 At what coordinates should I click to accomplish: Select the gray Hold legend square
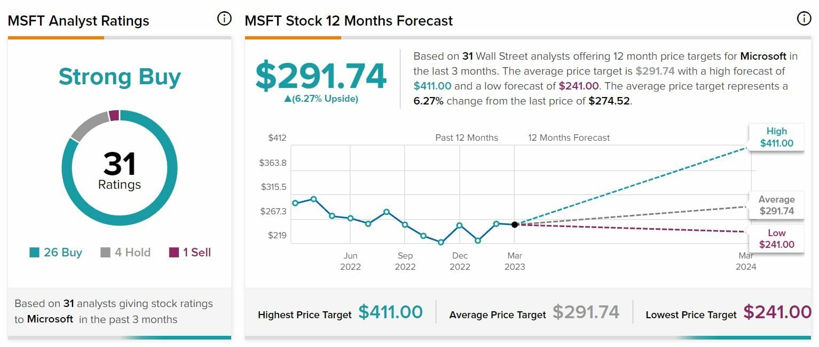(106, 253)
